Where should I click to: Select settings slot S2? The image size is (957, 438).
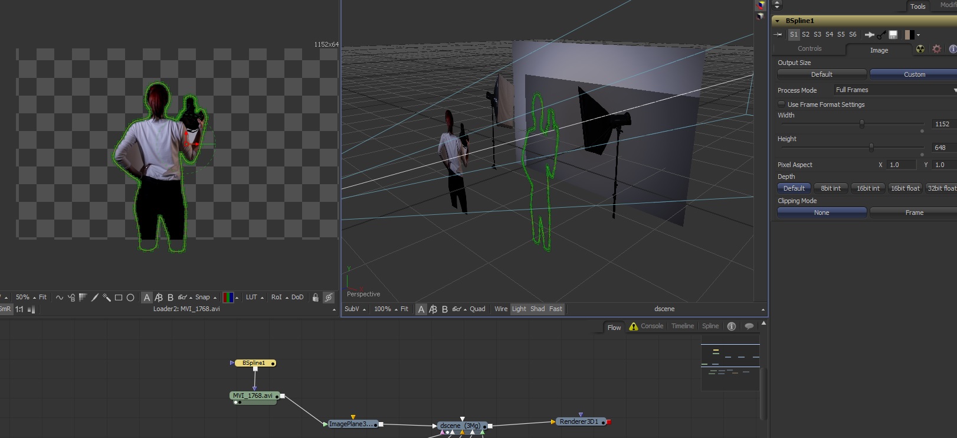pos(805,35)
